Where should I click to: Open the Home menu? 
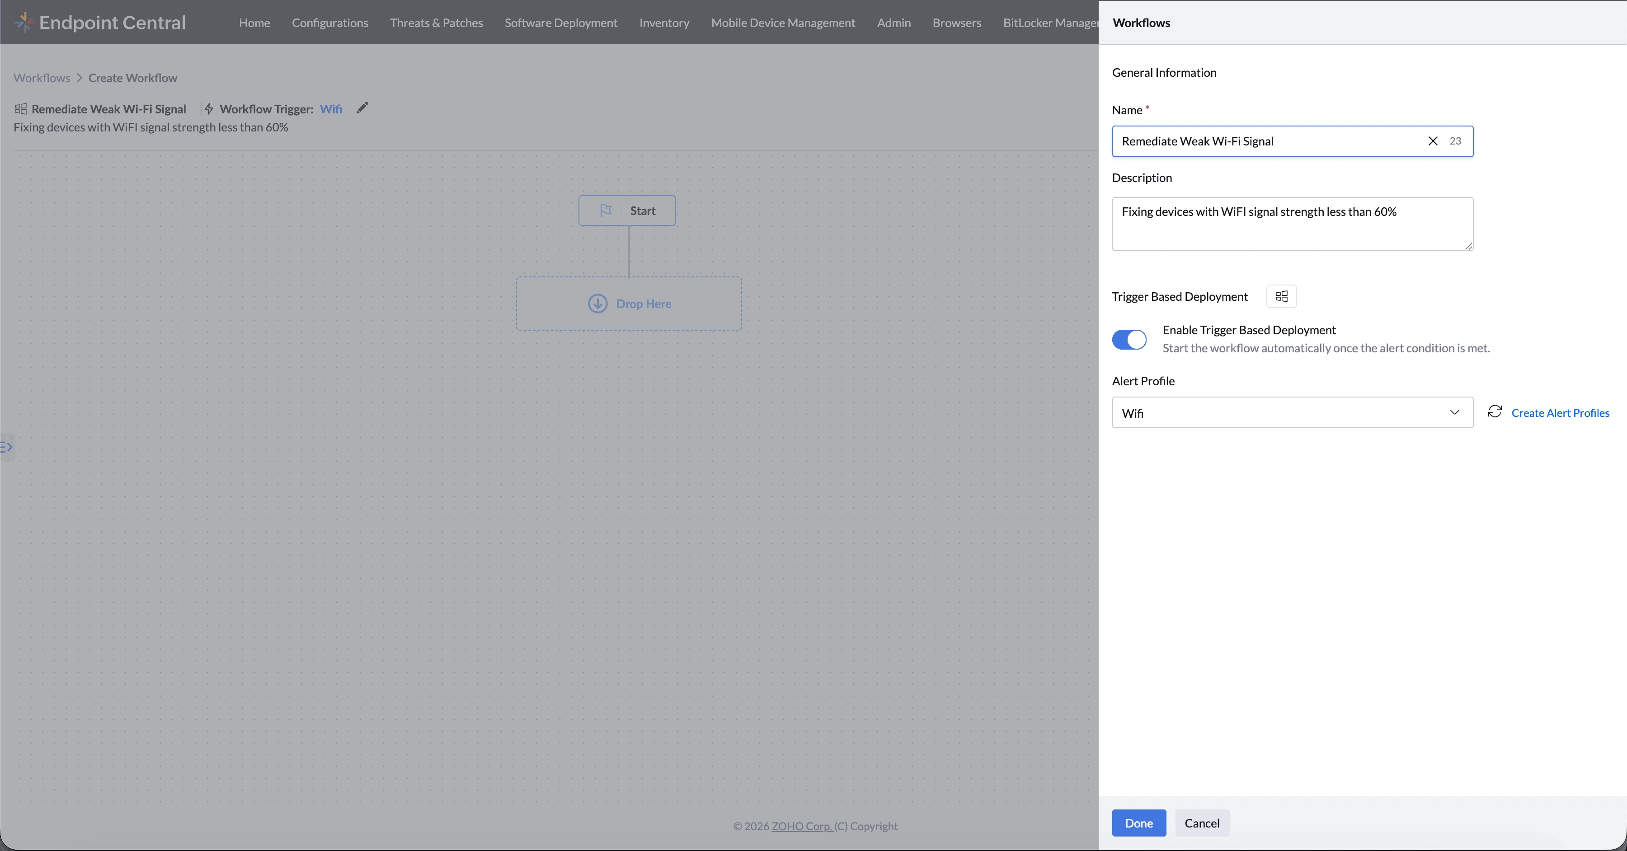pos(254,22)
